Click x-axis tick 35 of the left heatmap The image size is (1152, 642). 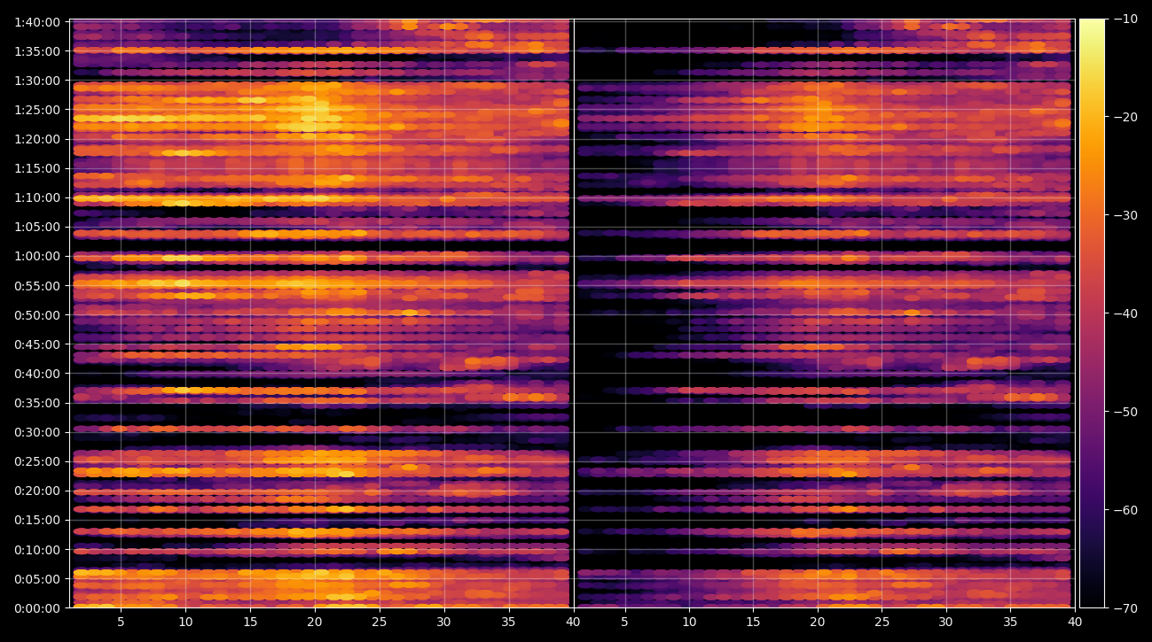click(509, 623)
